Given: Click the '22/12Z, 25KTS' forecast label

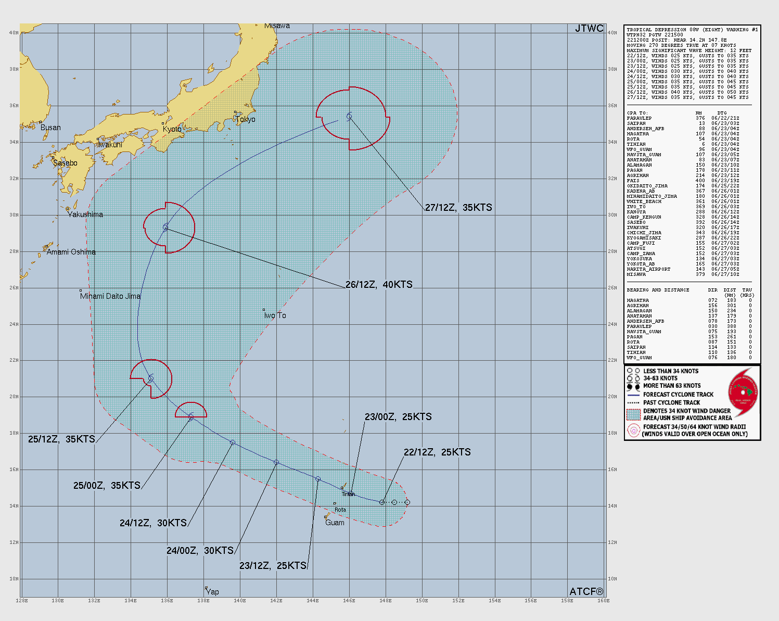Looking at the screenshot, I should [x=437, y=452].
